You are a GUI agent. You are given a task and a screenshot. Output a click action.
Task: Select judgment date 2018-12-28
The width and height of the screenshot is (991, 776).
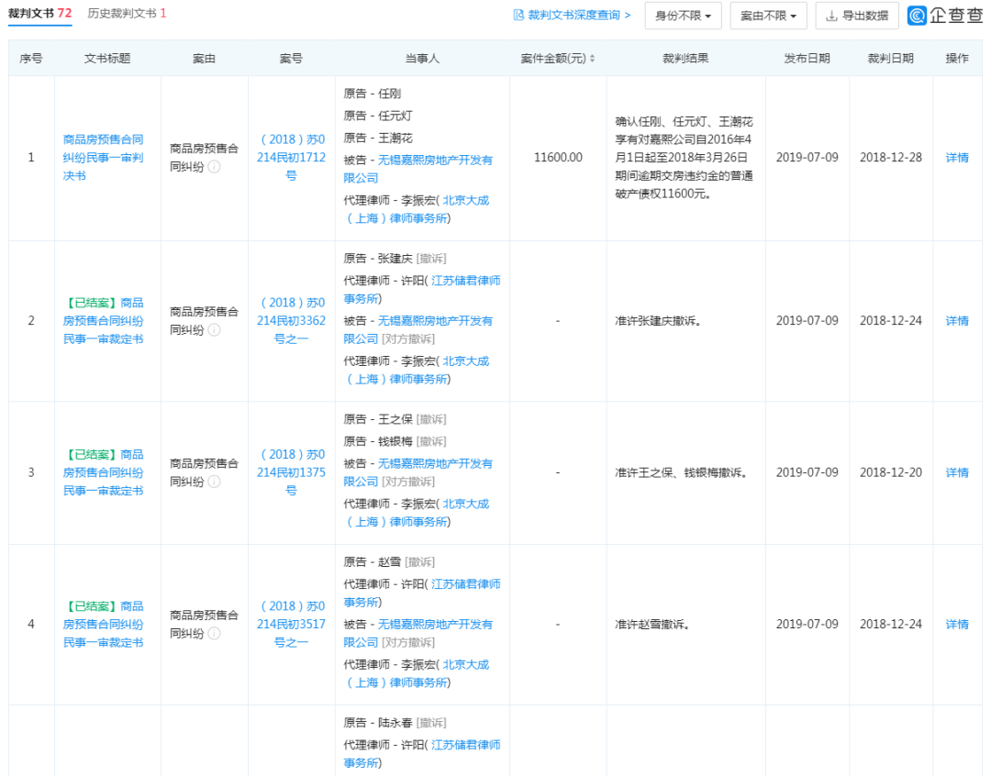tap(890, 158)
